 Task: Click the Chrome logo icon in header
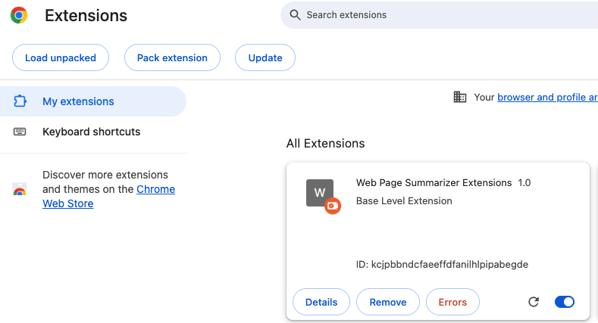[x=19, y=15]
